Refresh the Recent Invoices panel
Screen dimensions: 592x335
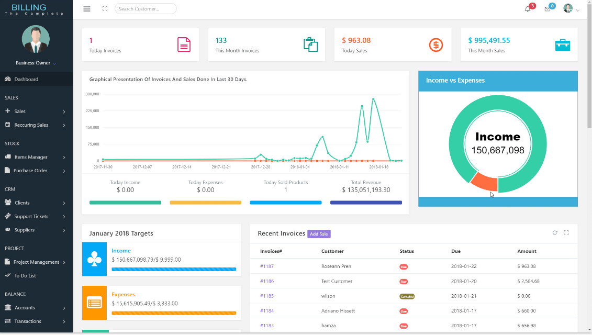555,233
